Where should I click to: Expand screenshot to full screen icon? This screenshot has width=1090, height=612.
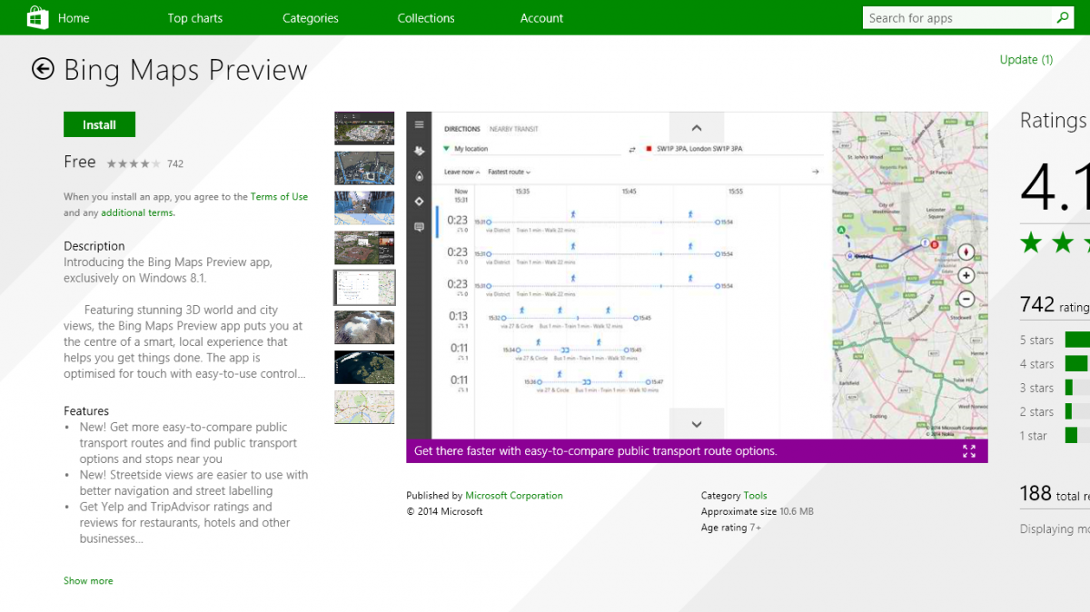(x=969, y=451)
